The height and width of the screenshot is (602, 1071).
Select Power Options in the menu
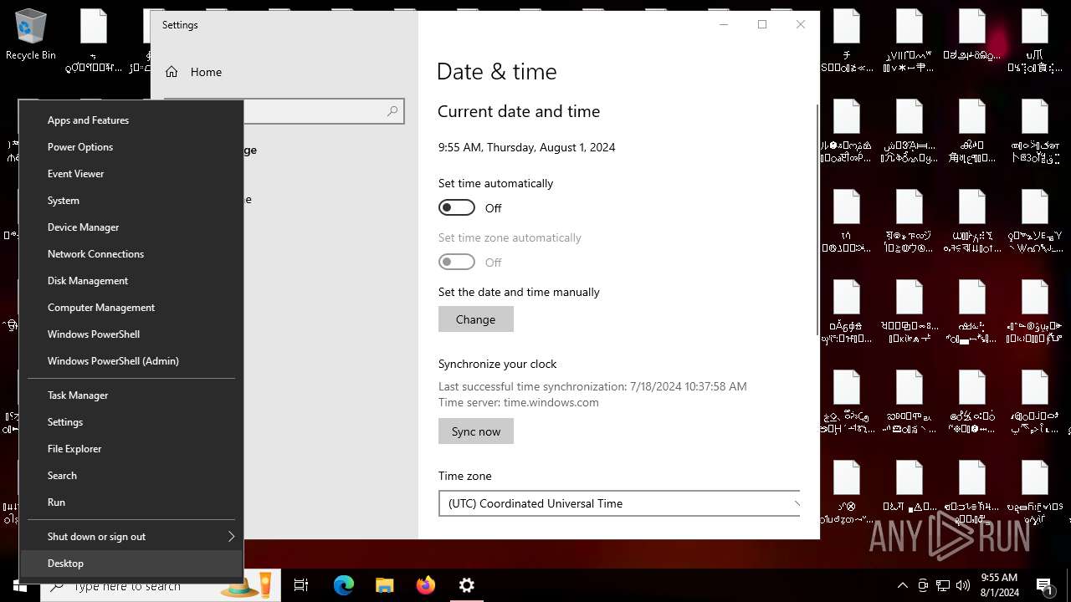(x=131, y=147)
